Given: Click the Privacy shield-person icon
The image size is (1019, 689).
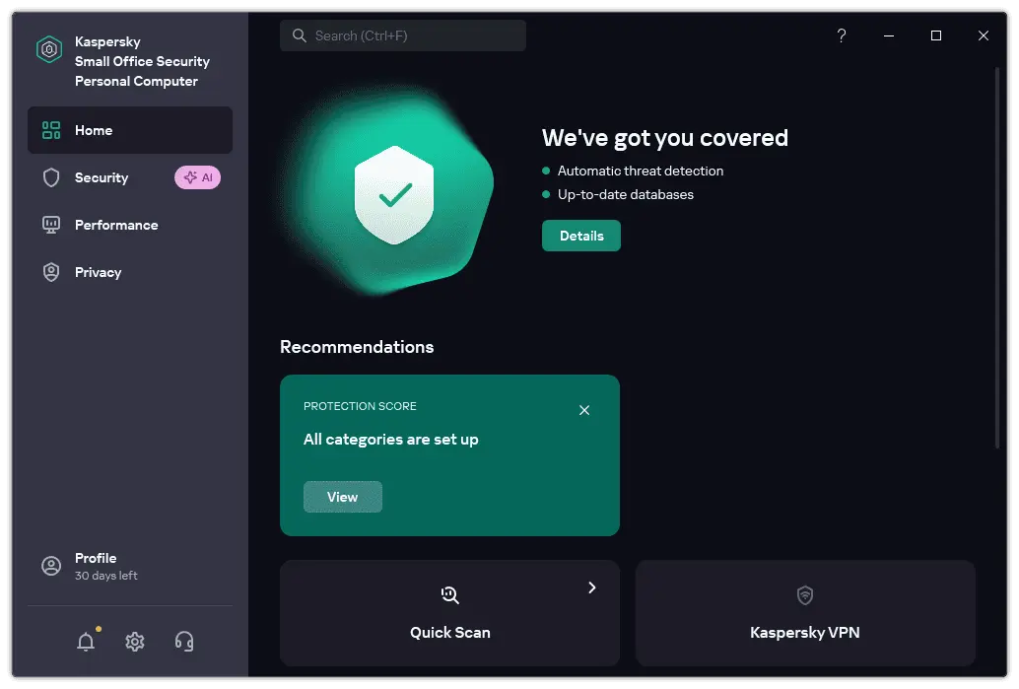Looking at the screenshot, I should [51, 272].
